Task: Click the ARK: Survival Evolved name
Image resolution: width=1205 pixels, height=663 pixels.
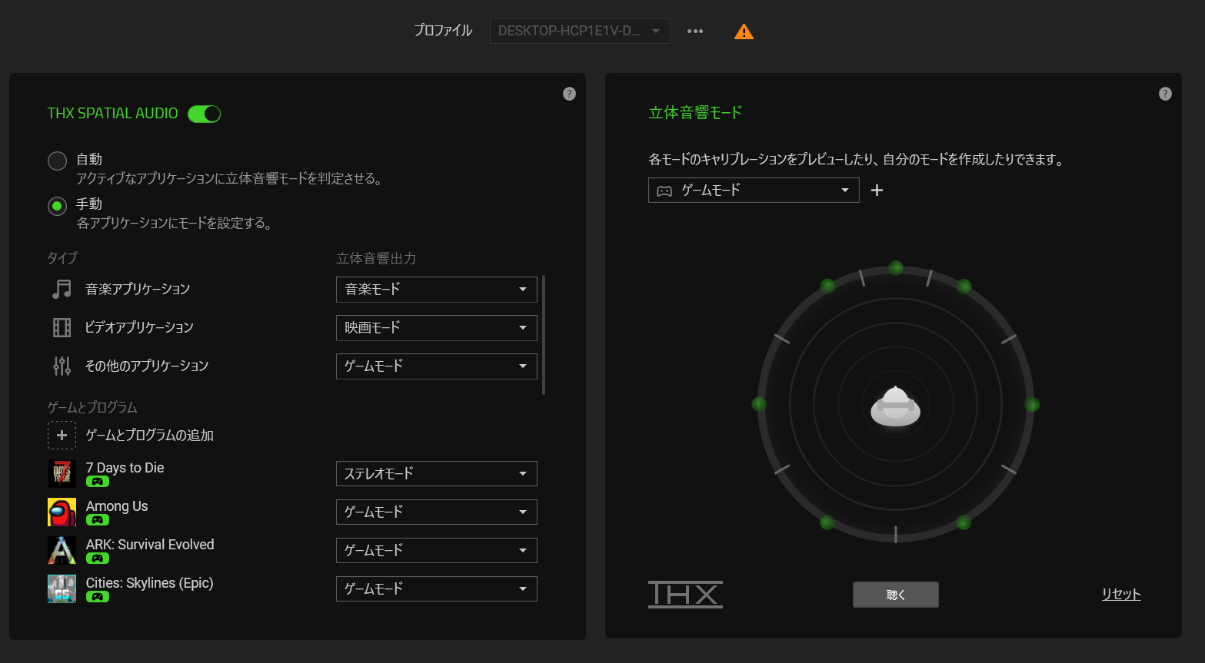Action: 150,545
